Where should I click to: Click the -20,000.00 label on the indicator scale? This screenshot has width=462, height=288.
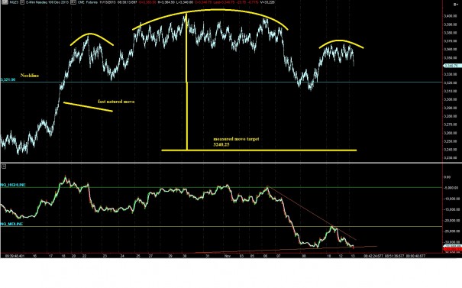(x=451, y=221)
